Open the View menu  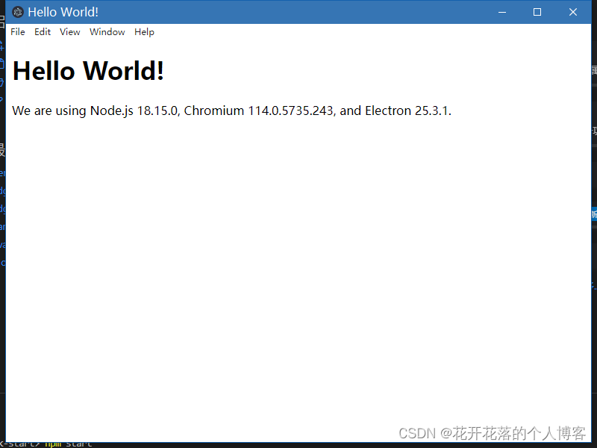click(x=69, y=32)
